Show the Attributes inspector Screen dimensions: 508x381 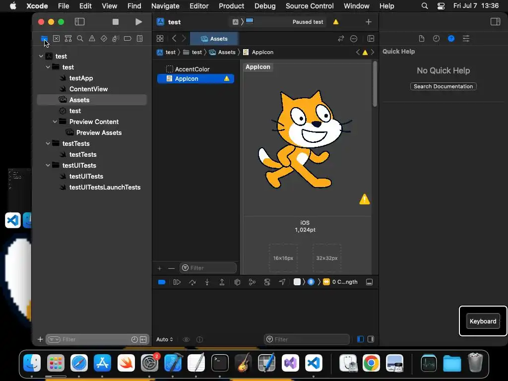coord(466,39)
